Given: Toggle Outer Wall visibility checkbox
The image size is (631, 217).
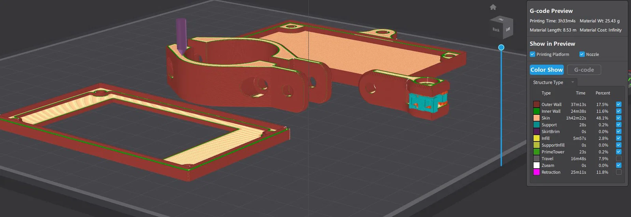Looking at the screenshot, I should (618, 104).
